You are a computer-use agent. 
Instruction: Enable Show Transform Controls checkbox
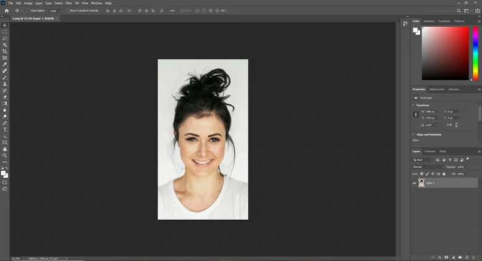point(67,10)
